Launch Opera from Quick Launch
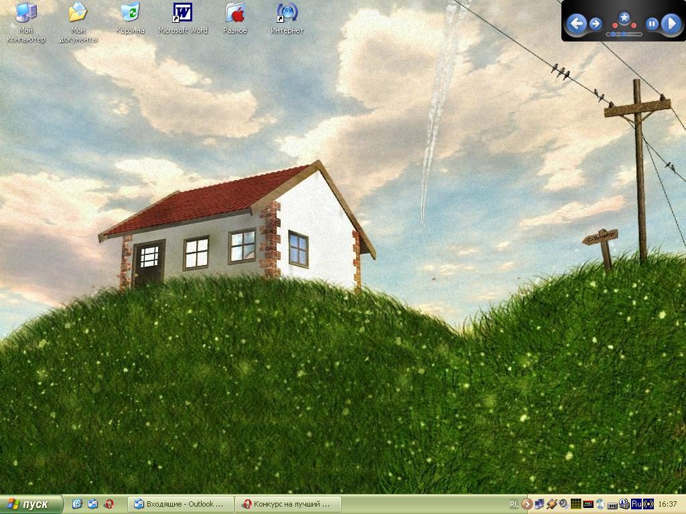This screenshot has height=514, width=686. (x=109, y=504)
